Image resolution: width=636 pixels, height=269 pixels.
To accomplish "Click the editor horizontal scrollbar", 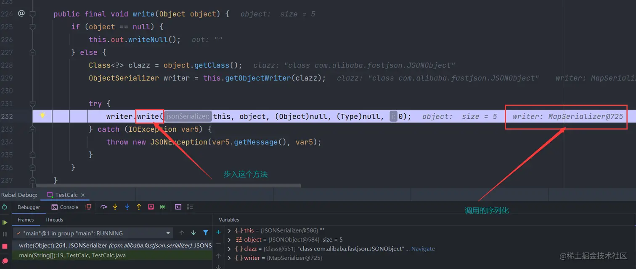I will [x=169, y=185].
